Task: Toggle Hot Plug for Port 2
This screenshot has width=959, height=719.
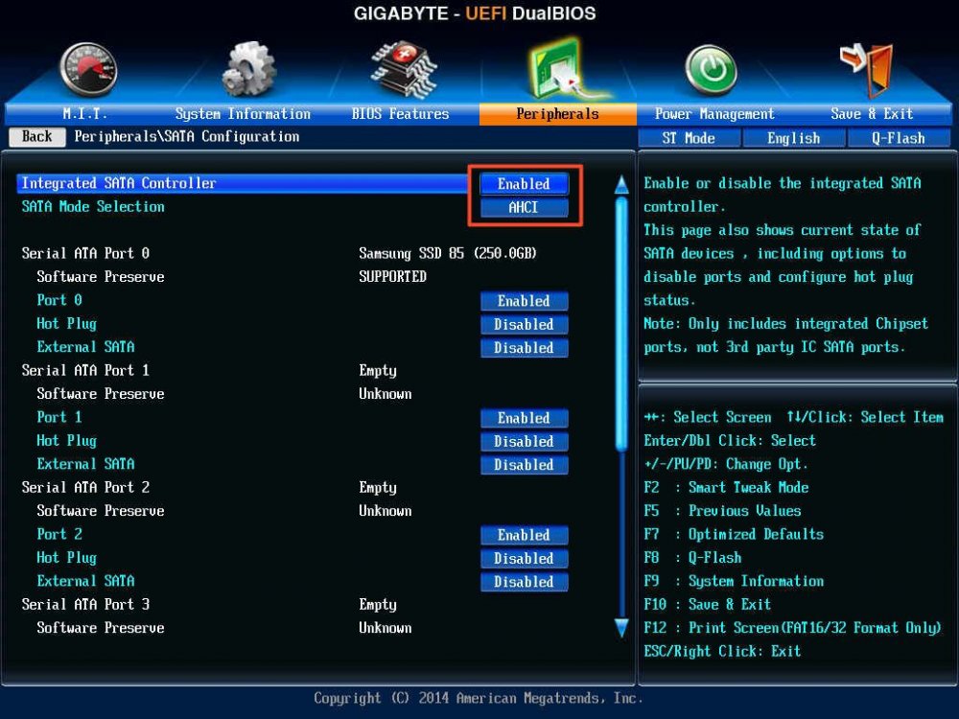Action: click(524, 558)
